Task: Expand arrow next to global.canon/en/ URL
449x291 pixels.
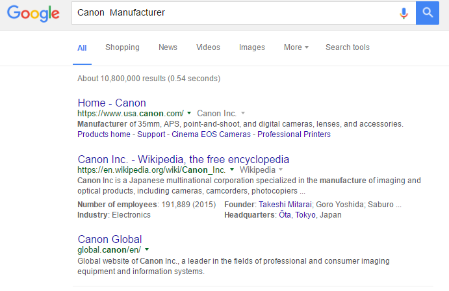Action: 148,249
